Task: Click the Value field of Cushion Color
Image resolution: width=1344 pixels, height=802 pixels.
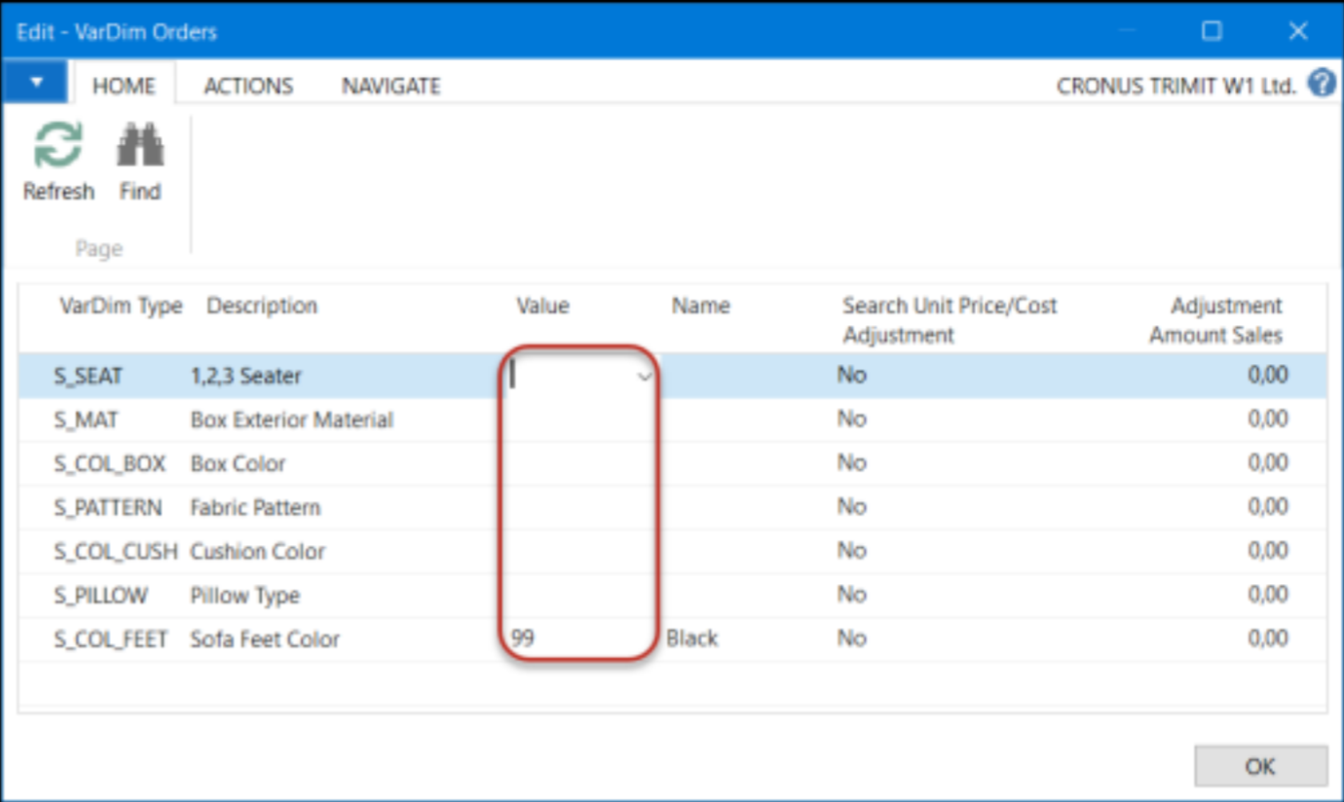Action: tap(580, 551)
